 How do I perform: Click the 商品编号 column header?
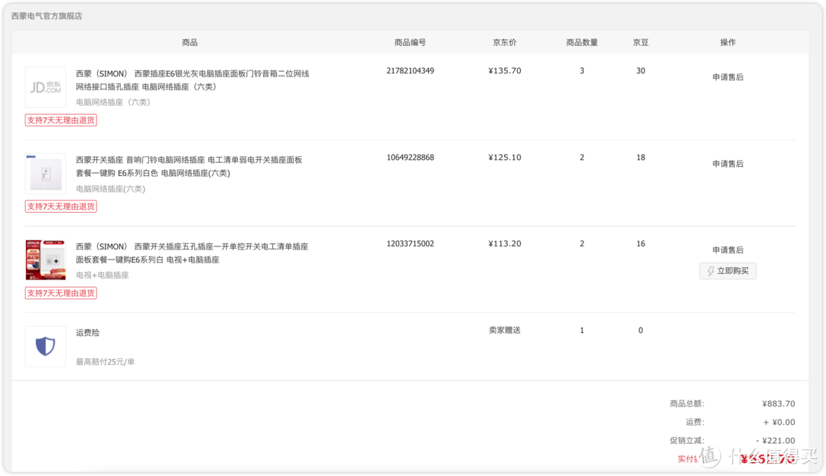click(x=411, y=42)
